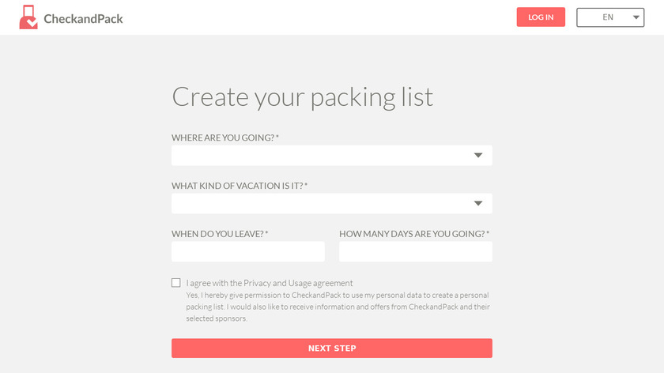Click the NEXT STEP button
This screenshot has width=664, height=373.
coord(331,348)
